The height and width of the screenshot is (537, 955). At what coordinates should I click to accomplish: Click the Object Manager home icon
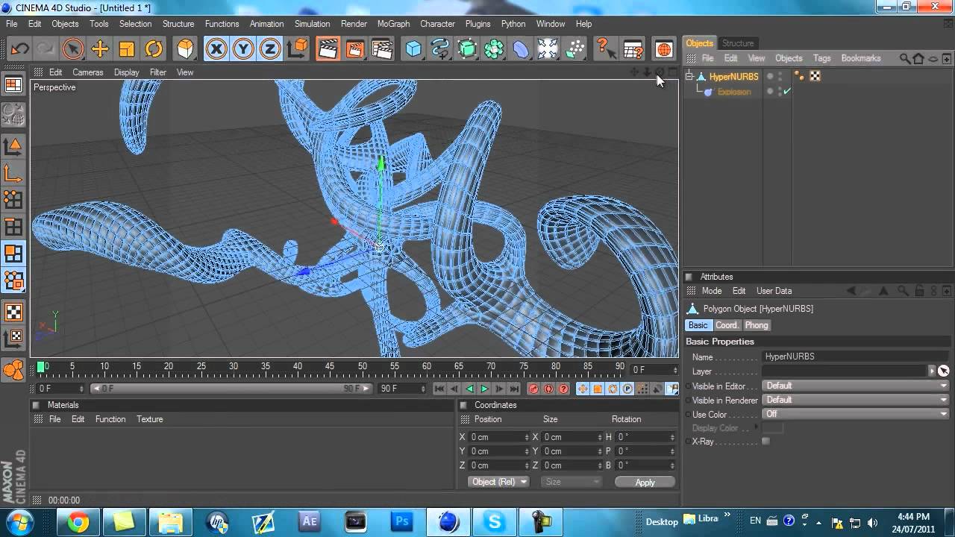pos(918,58)
